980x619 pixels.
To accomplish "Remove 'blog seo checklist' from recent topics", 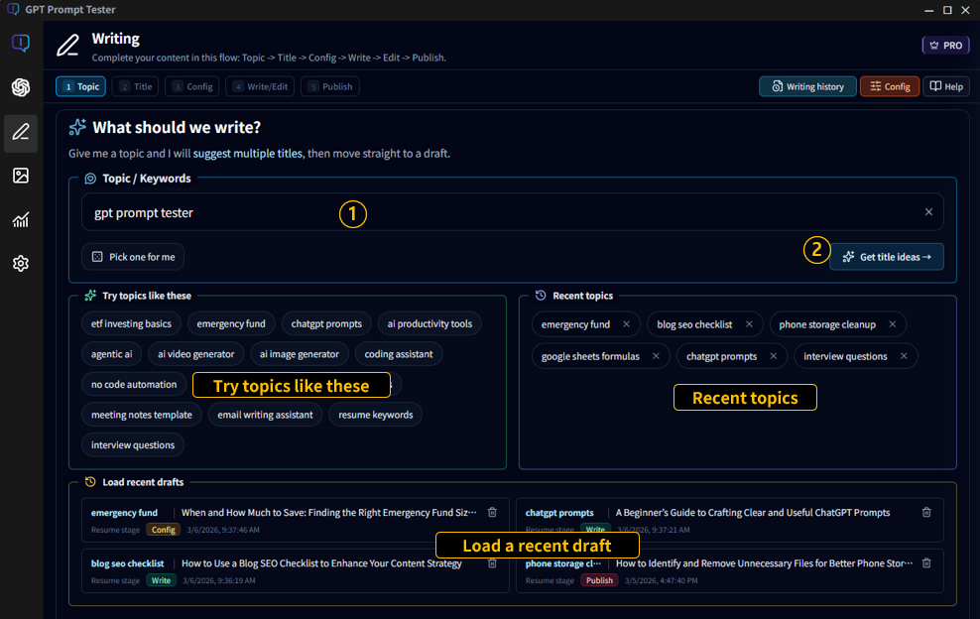I will point(749,324).
